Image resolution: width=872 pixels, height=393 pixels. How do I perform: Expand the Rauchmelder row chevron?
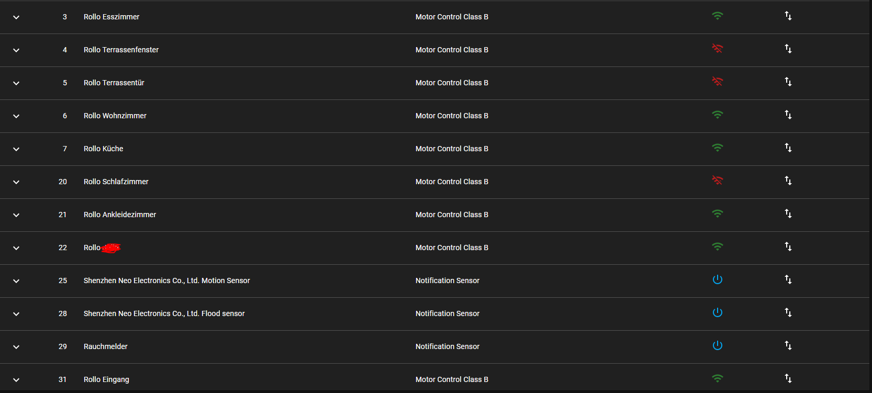[16, 347]
